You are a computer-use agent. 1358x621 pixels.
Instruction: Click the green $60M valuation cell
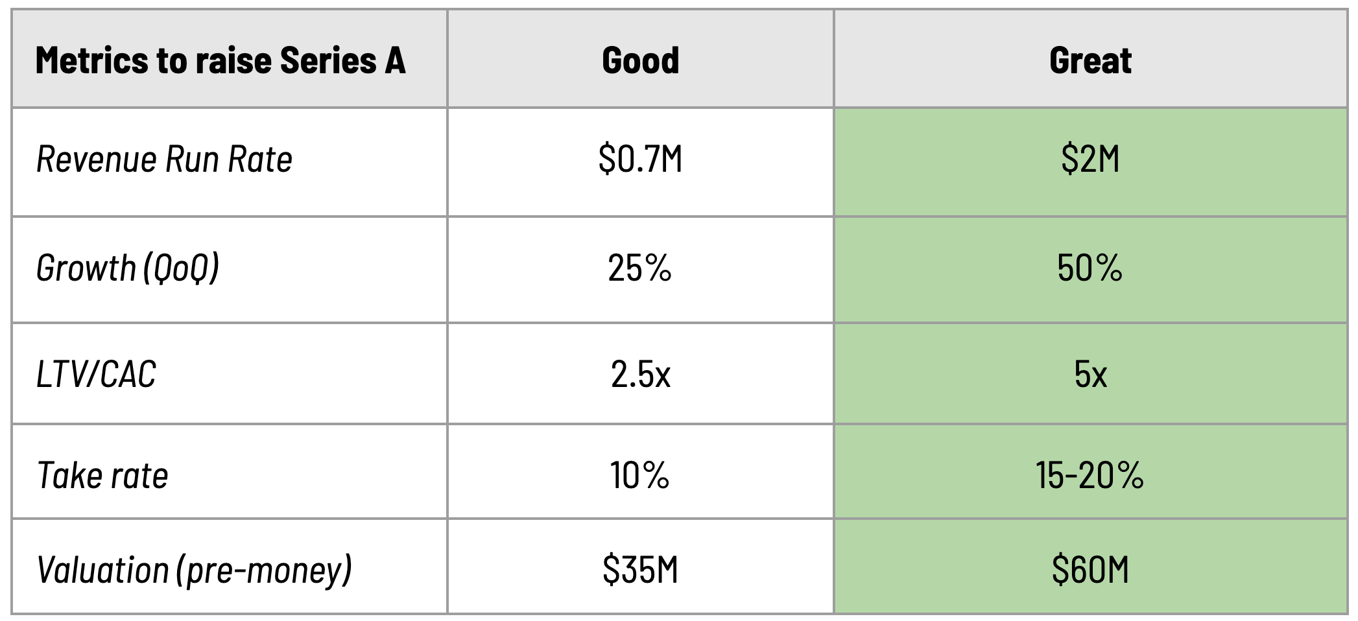1090,570
